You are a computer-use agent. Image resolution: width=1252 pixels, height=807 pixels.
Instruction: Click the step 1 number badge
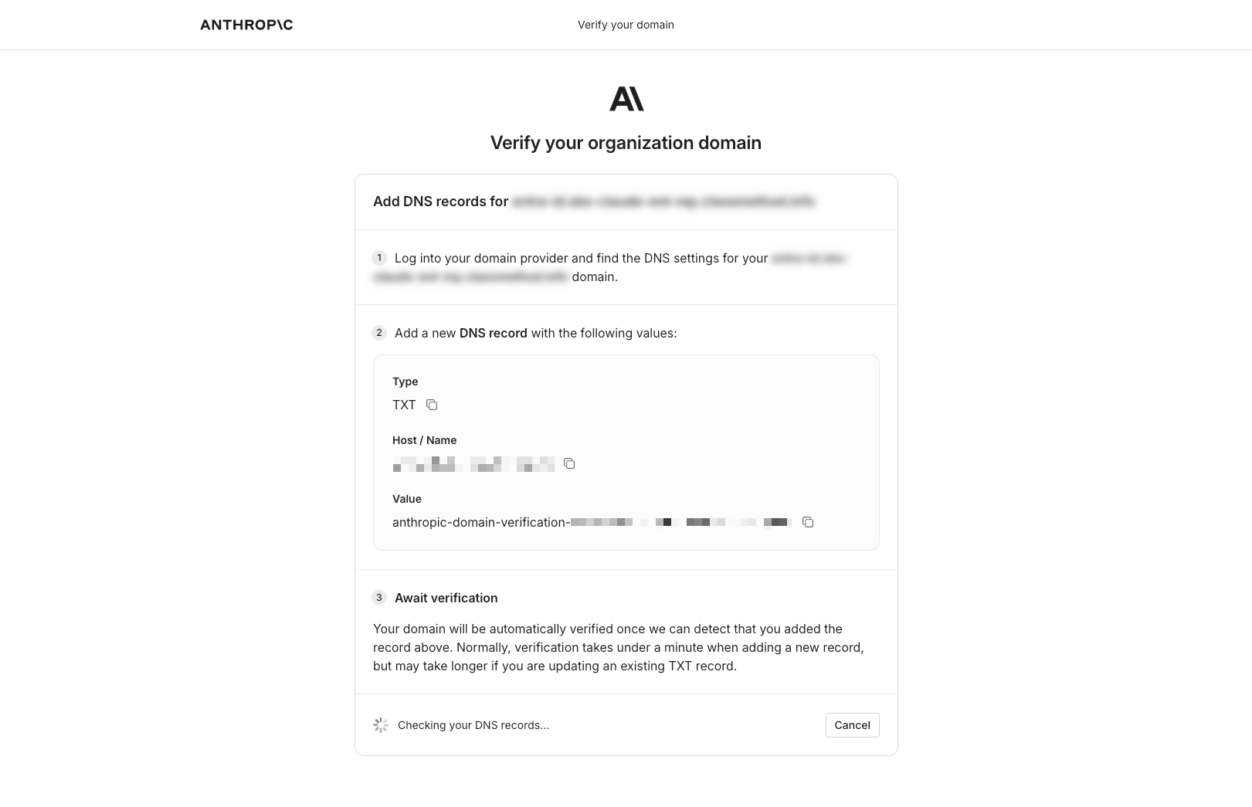click(x=379, y=258)
